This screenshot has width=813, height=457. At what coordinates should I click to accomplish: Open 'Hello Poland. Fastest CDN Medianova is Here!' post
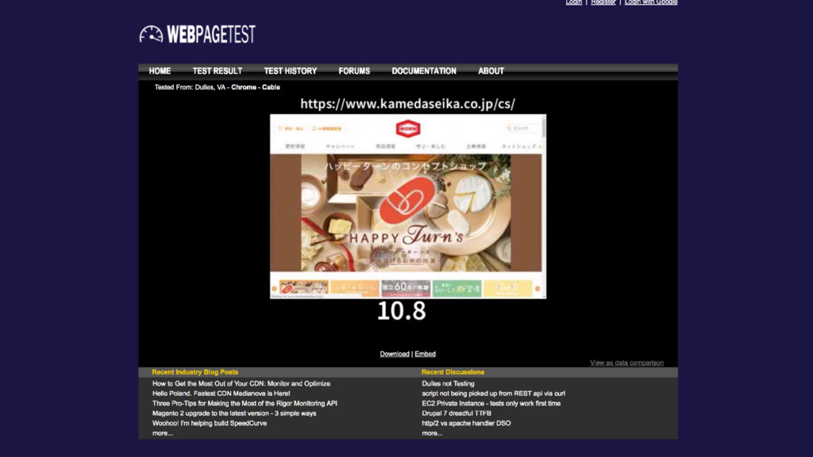(221, 394)
